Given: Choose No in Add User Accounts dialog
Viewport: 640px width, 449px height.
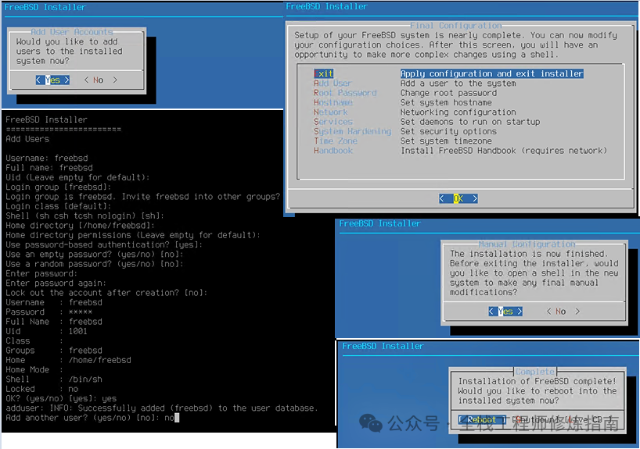Looking at the screenshot, I should 100,80.
